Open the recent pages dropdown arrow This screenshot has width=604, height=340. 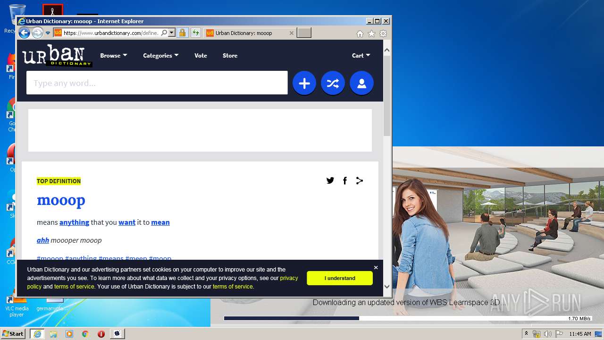point(48,33)
